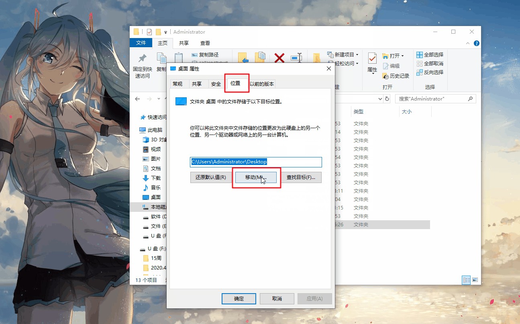The height and width of the screenshot is (324, 520).
Task: Open 下载 in the navigation pane
Action: [152, 178]
